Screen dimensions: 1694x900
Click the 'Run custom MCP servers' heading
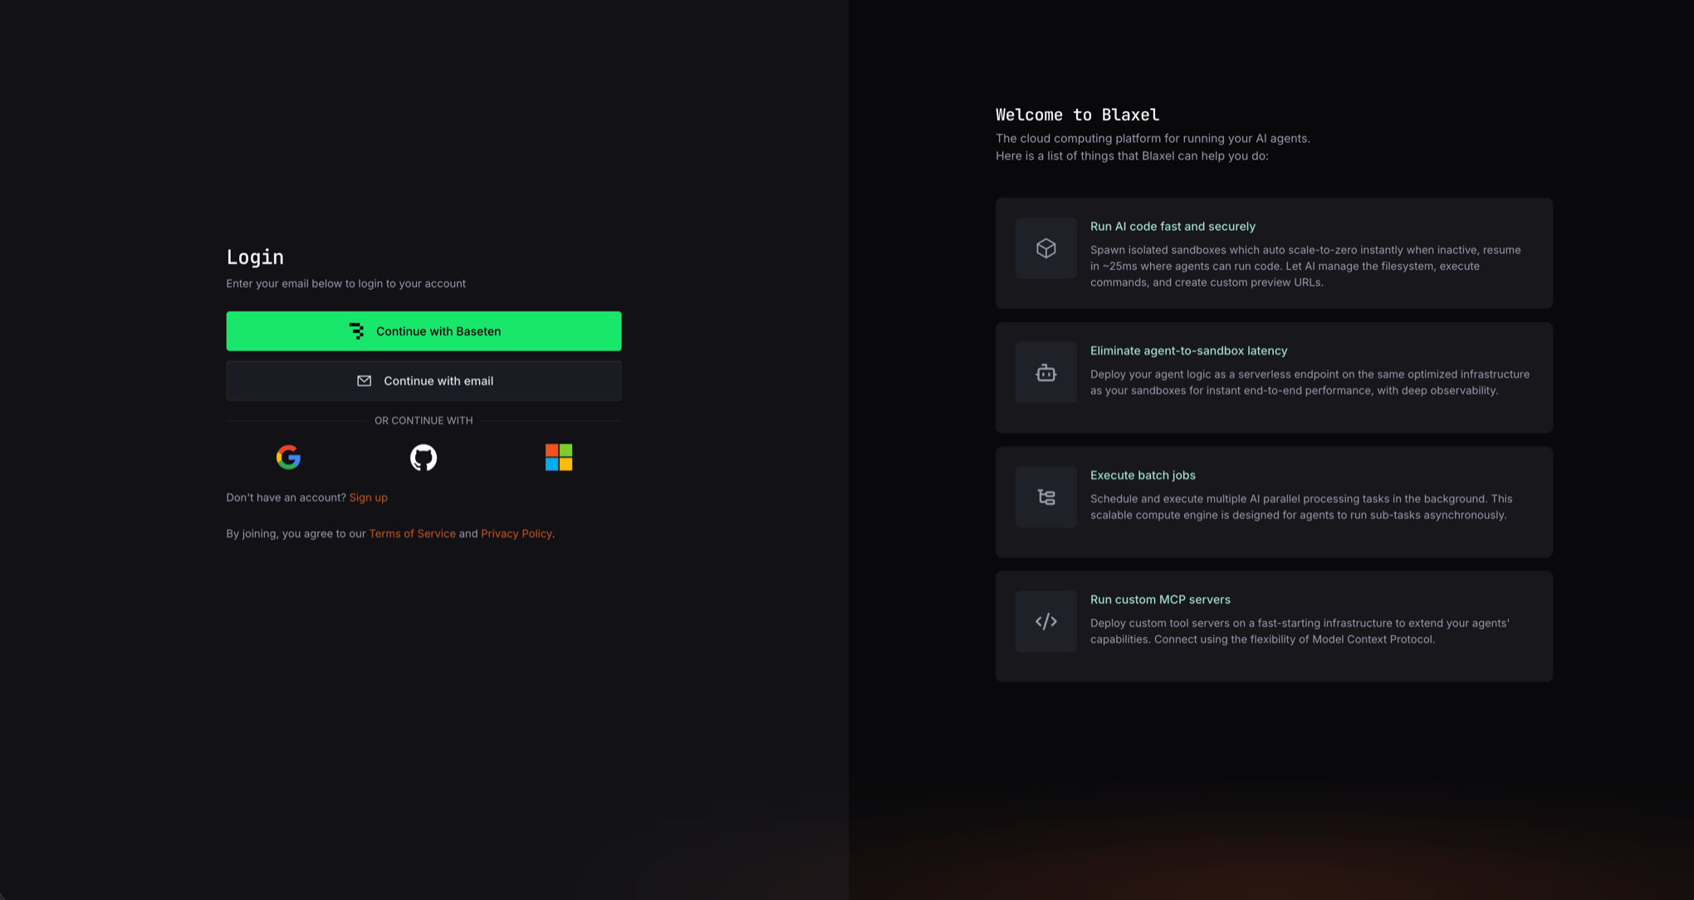(1160, 599)
